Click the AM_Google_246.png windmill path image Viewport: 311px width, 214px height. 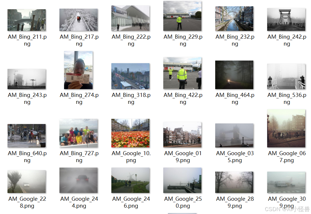[130, 180]
